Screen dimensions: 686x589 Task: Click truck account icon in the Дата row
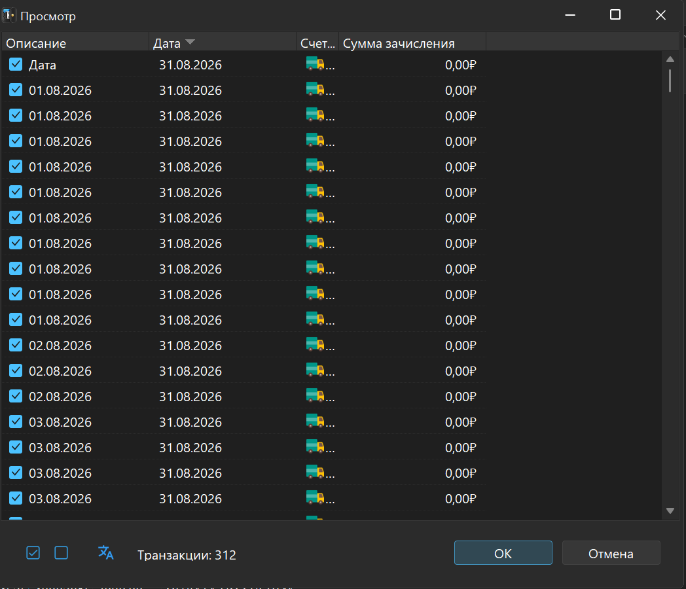coord(315,64)
